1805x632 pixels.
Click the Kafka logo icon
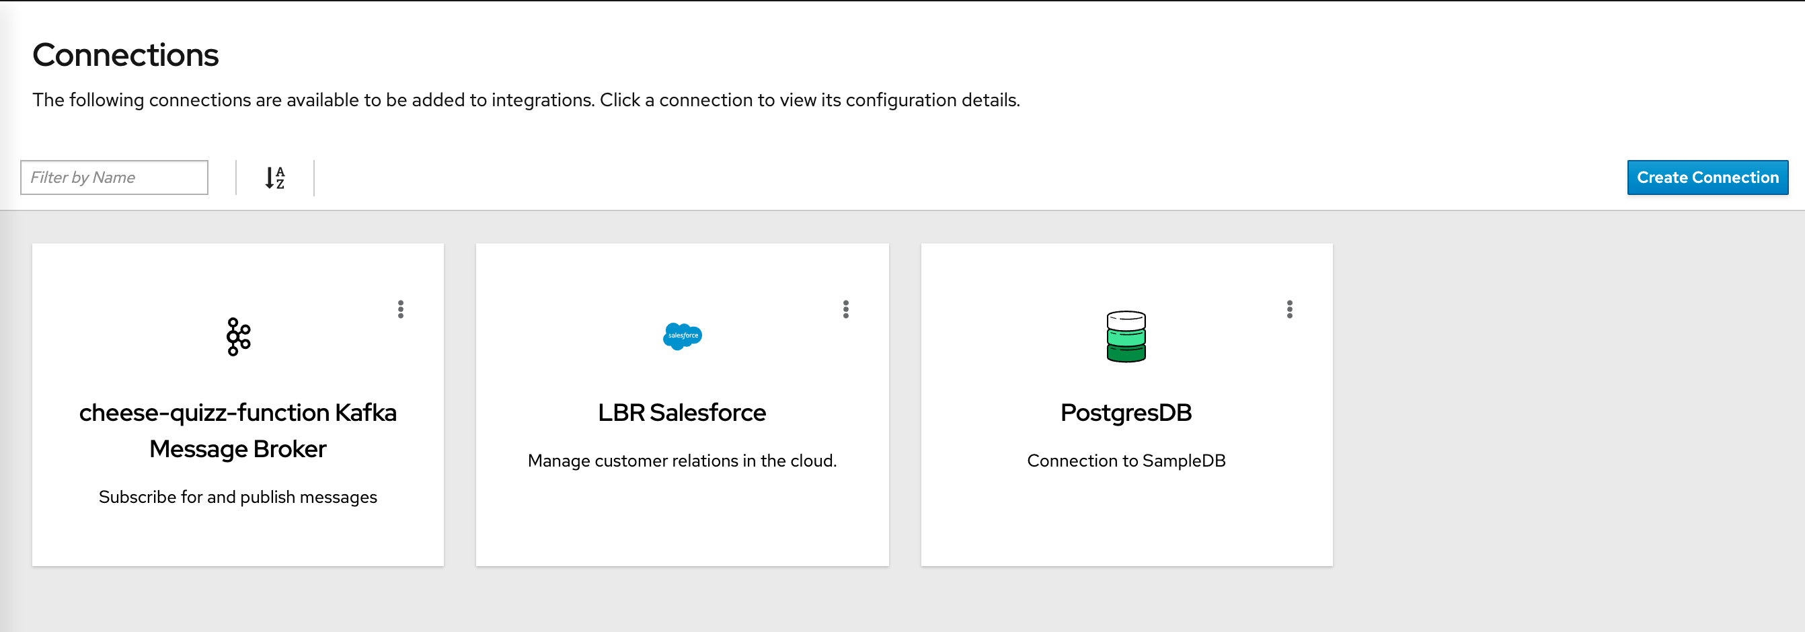[238, 337]
